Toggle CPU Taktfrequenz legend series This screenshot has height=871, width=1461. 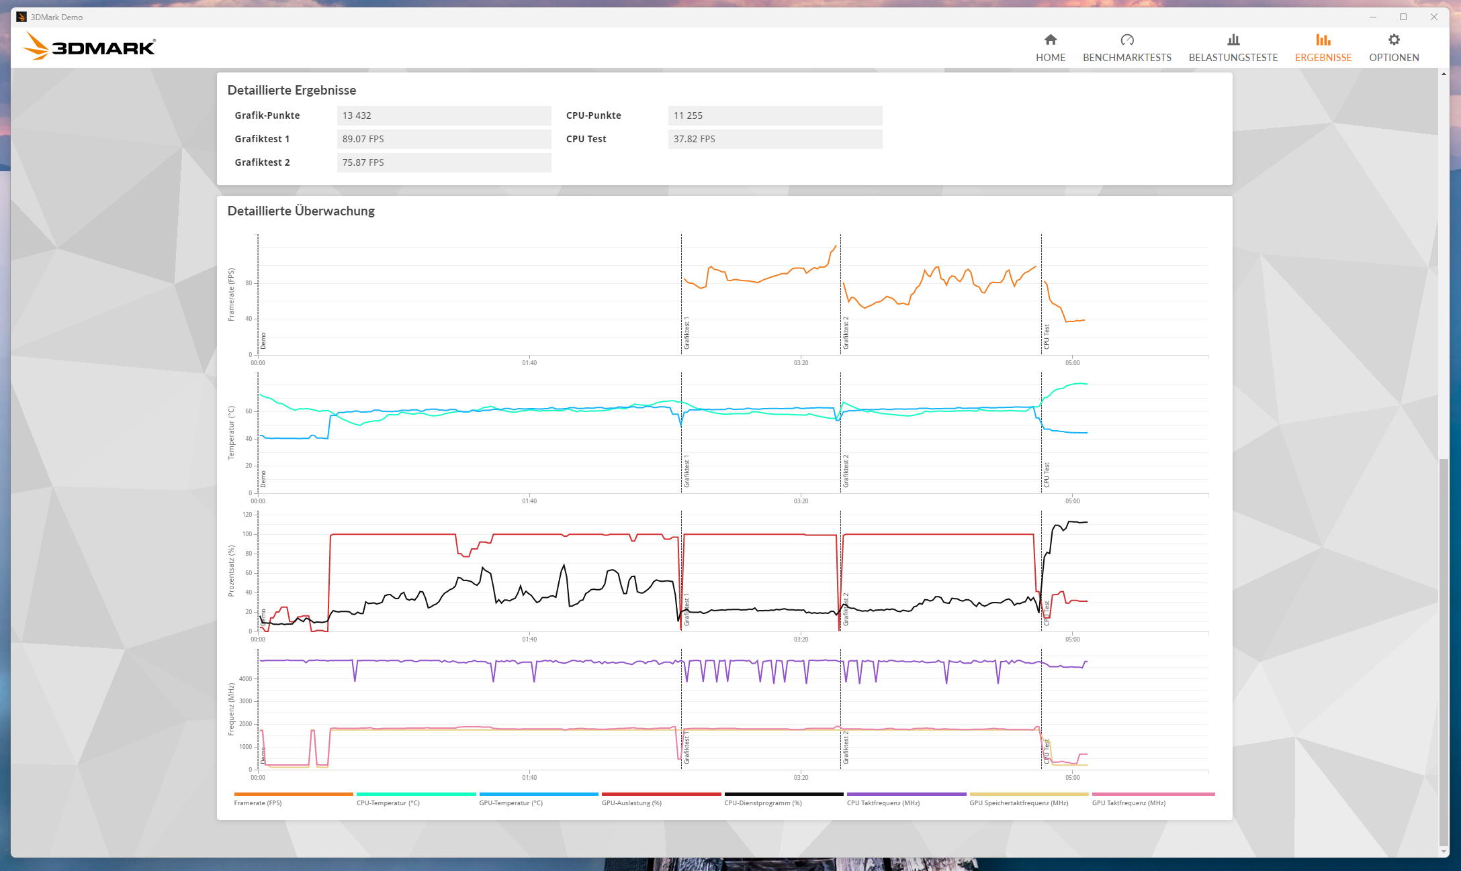pyautogui.click(x=883, y=803)
